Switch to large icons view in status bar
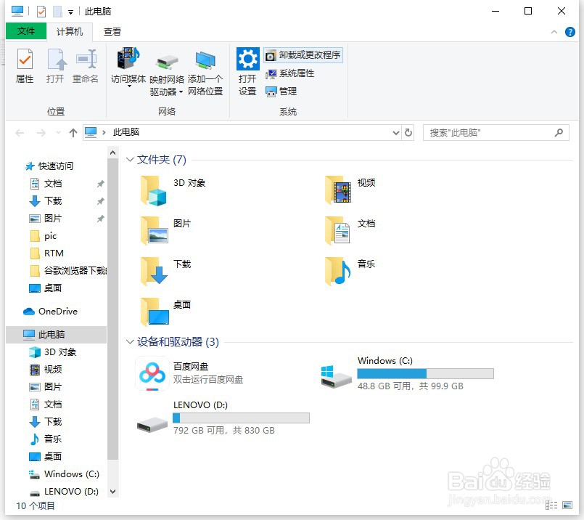This screenshot has width=584, height=520. (x=567, y=505)
